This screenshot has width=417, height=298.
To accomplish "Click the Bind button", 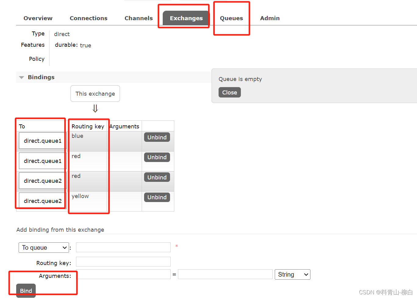I will (x=26, y=291).
